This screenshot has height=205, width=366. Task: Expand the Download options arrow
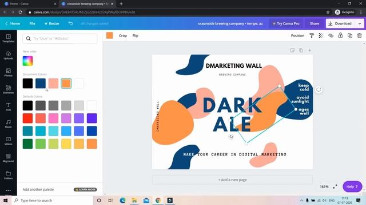coord(360,23)
